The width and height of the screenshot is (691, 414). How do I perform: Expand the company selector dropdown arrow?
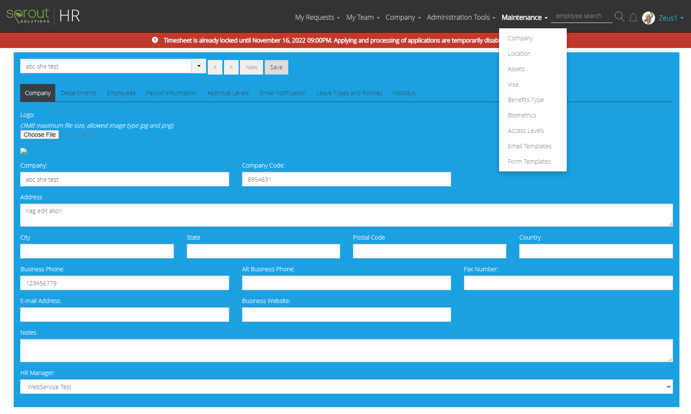point(199,66)
